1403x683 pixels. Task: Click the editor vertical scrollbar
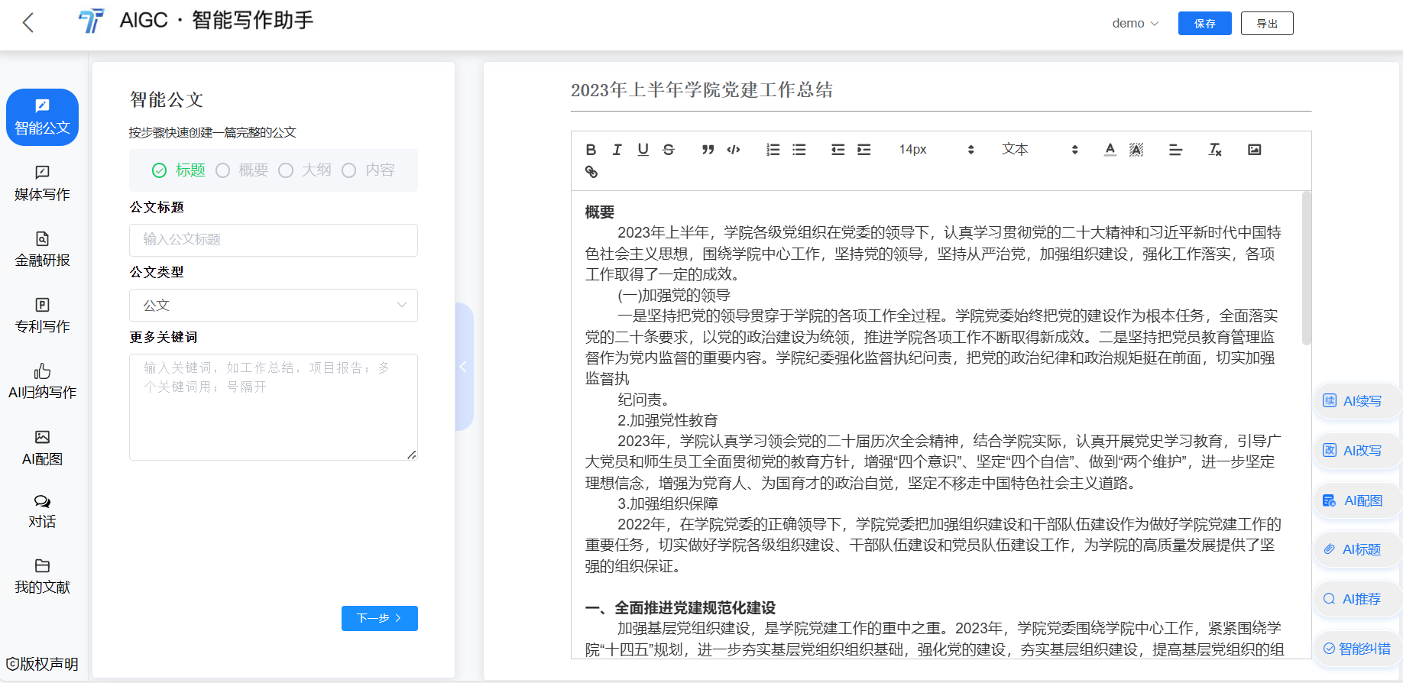coord(1306,268)
